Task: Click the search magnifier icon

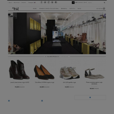Action: coord(104,3)
